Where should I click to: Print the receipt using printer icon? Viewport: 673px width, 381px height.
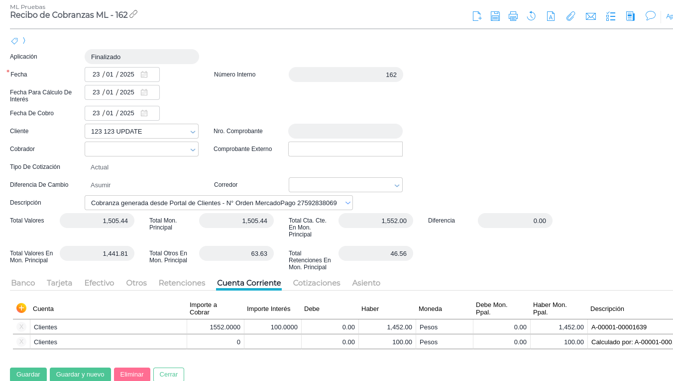[513, 16]
